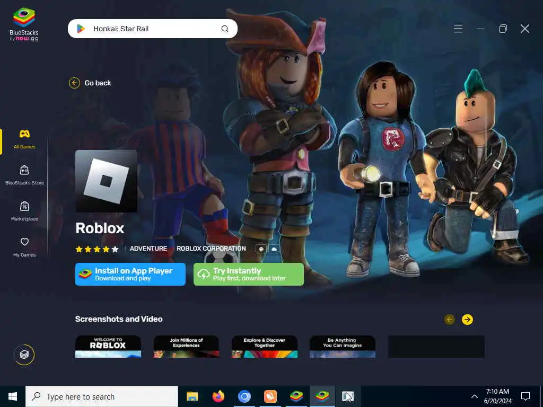This screenshot has height=407, width=543.
Task: Open the notification center
Action: [x=526, y=396]
